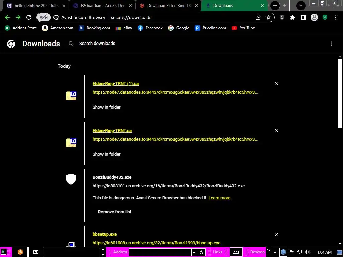Image resolution: width=343 pixels, height=257 pixels.
Task: Open the bbsetup.exe download link
Action: click(x=105, y=234)
